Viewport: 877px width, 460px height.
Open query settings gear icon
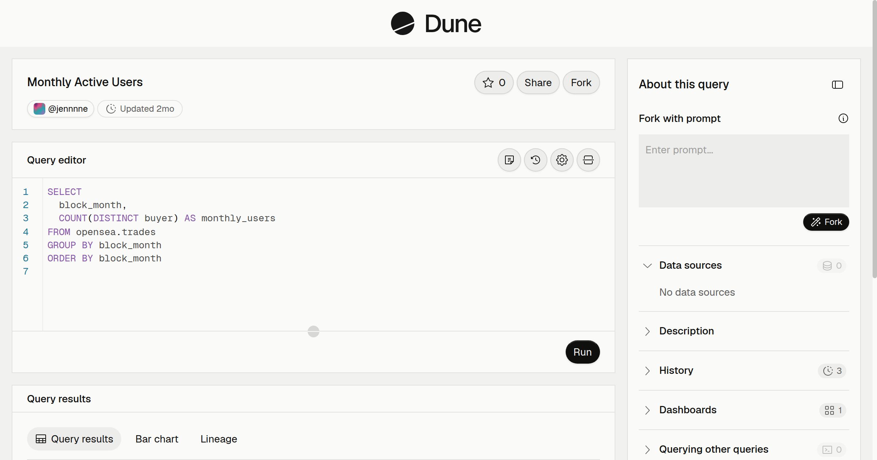pos(562,160)
